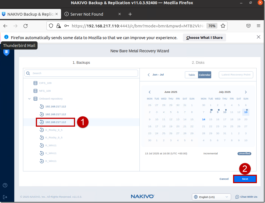Screen dimensions: 265x203
Task: Select July 8 recovery point date
Action: [x=211, y=112]
